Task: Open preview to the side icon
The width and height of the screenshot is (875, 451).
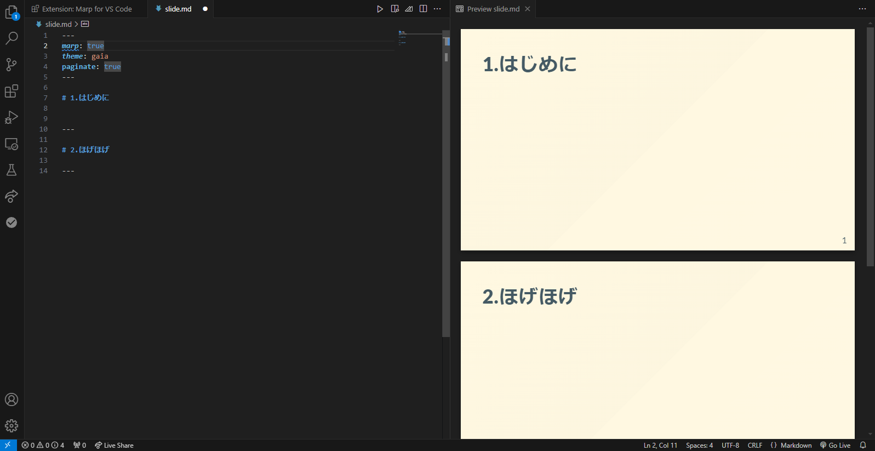Action: [394, 9]
